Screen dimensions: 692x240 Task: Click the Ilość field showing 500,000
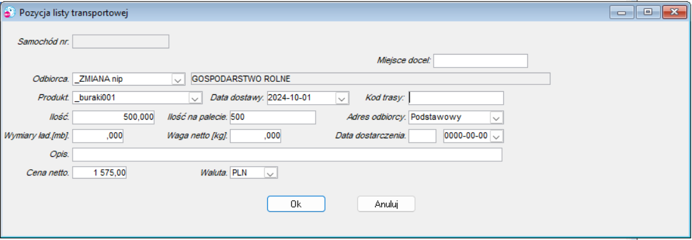pos(114,117)
